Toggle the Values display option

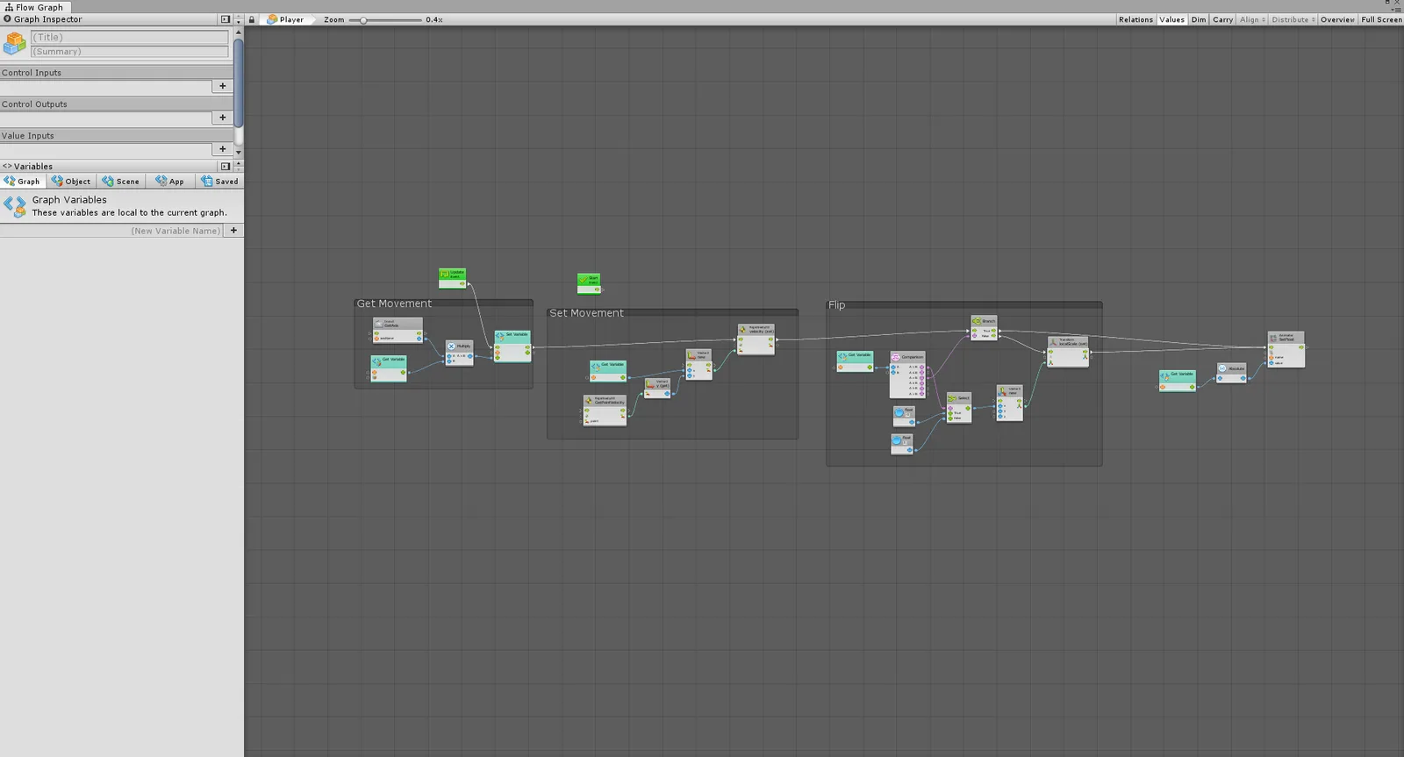(1171, 19)
